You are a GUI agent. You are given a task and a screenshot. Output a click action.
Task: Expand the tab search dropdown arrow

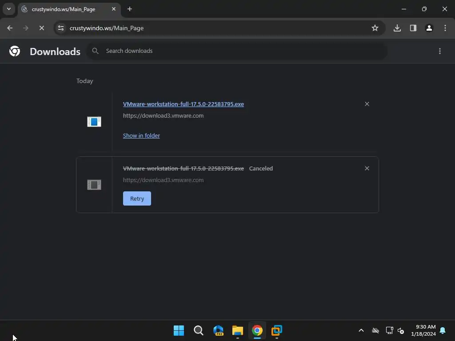[x=9, y=9]
